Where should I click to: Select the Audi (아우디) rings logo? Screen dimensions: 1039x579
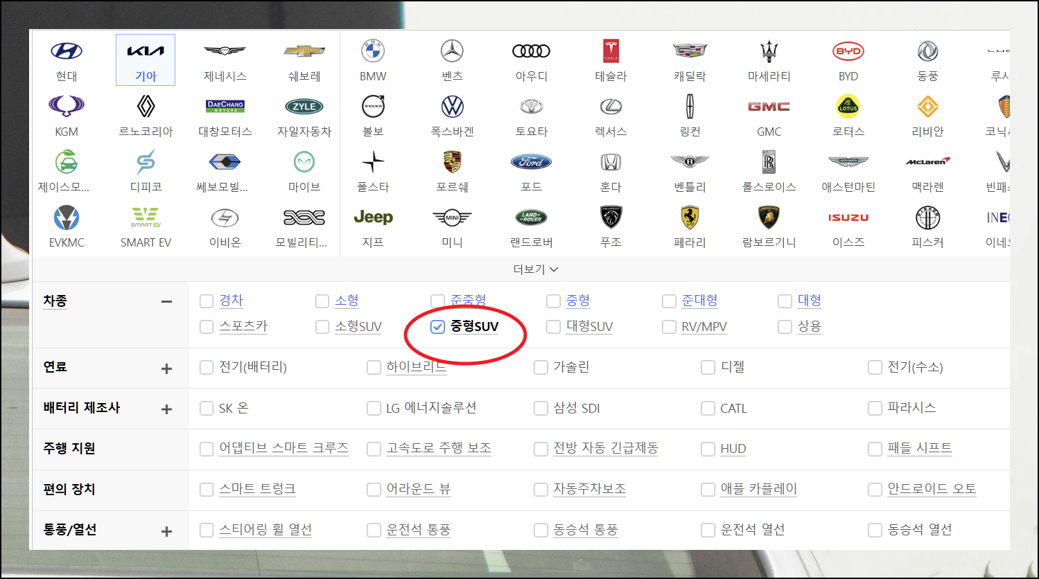pos(532,51)
